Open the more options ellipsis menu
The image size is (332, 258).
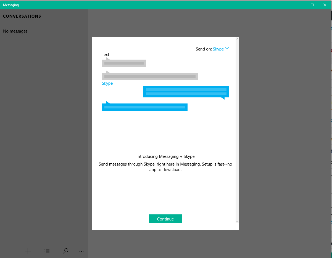(81, 251)
